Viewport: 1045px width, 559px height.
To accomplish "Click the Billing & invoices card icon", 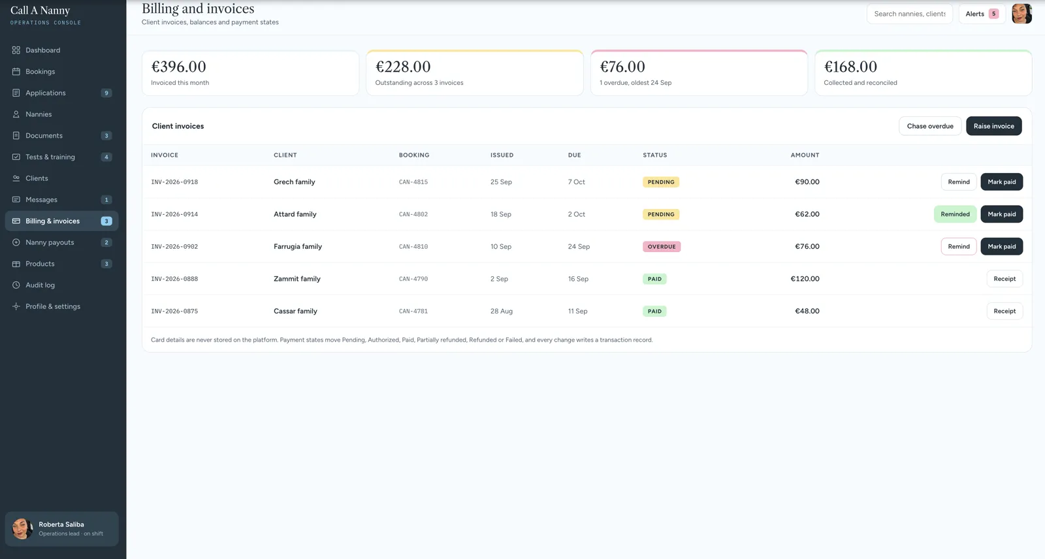I will coord(16,221).
